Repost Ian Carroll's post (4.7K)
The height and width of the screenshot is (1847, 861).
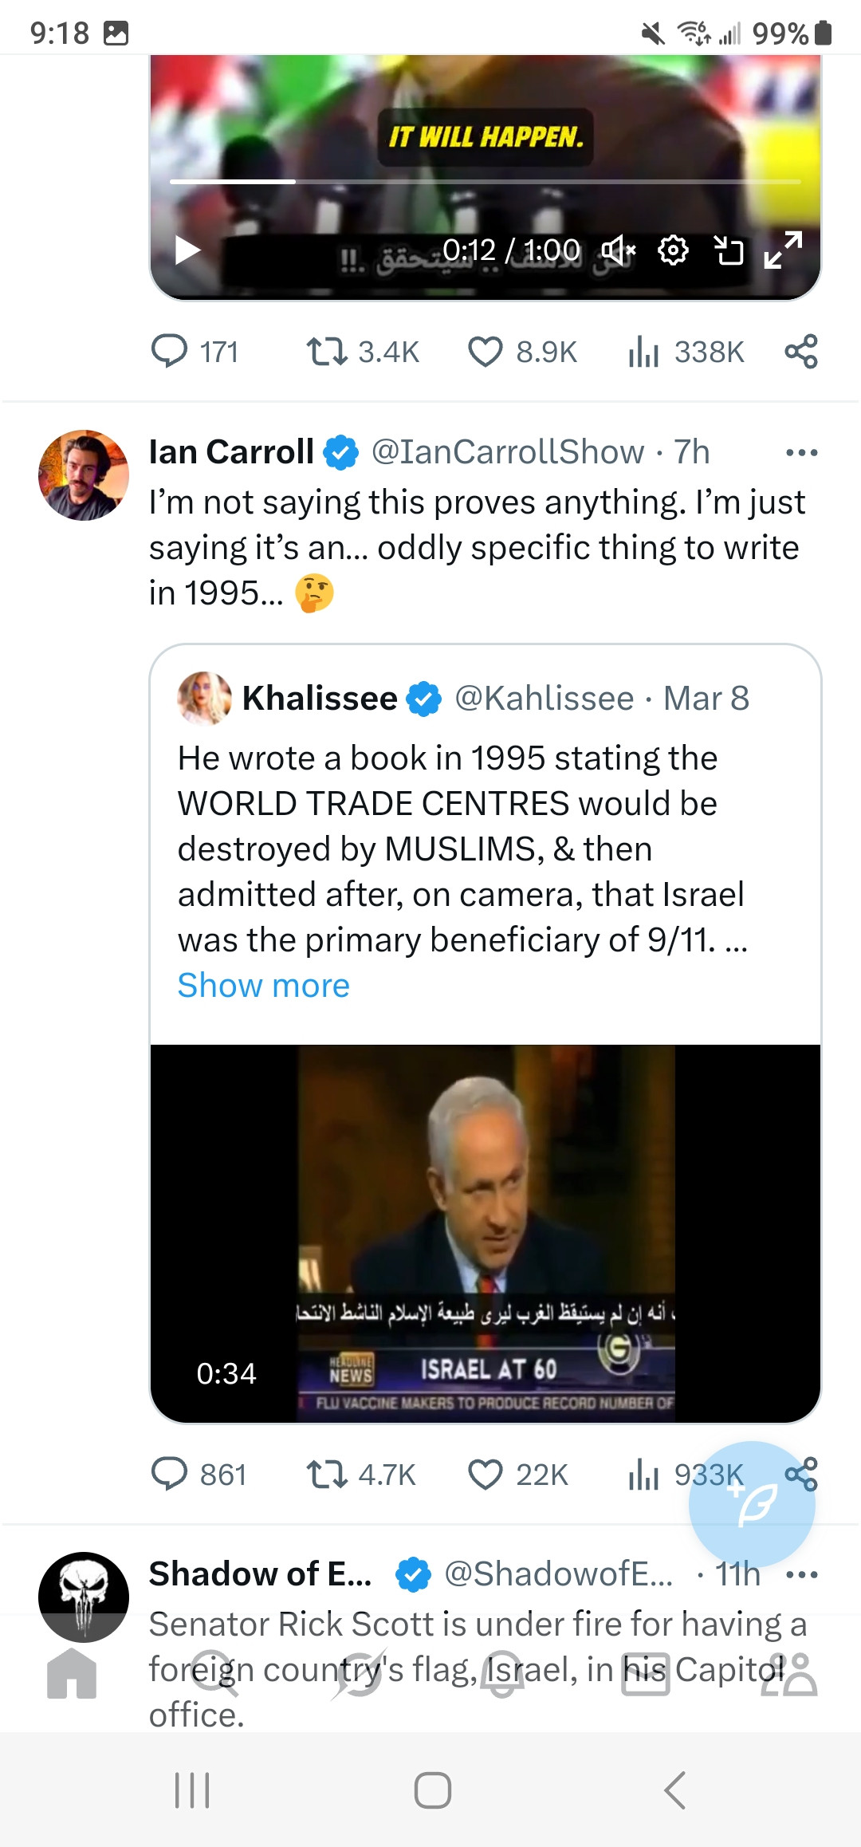[327, 1475]
